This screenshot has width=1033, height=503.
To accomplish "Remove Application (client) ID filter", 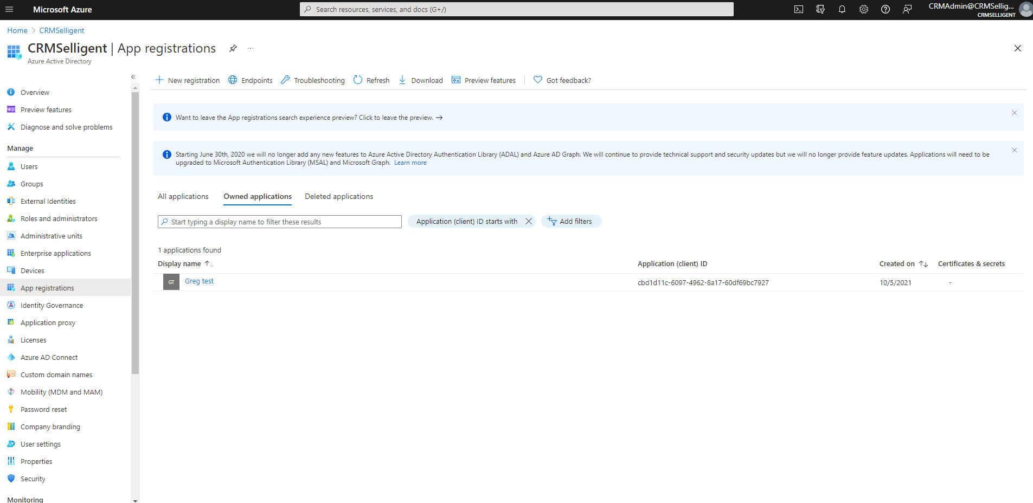I will [x=529, y=221].
